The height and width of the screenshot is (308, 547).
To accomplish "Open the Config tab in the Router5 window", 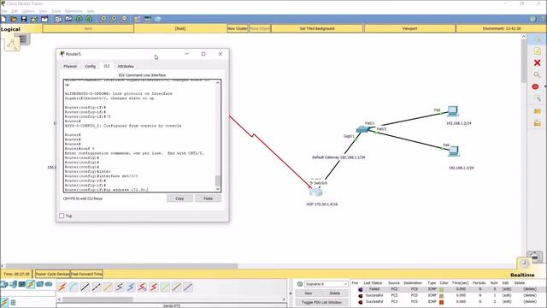I will (90, 66).
